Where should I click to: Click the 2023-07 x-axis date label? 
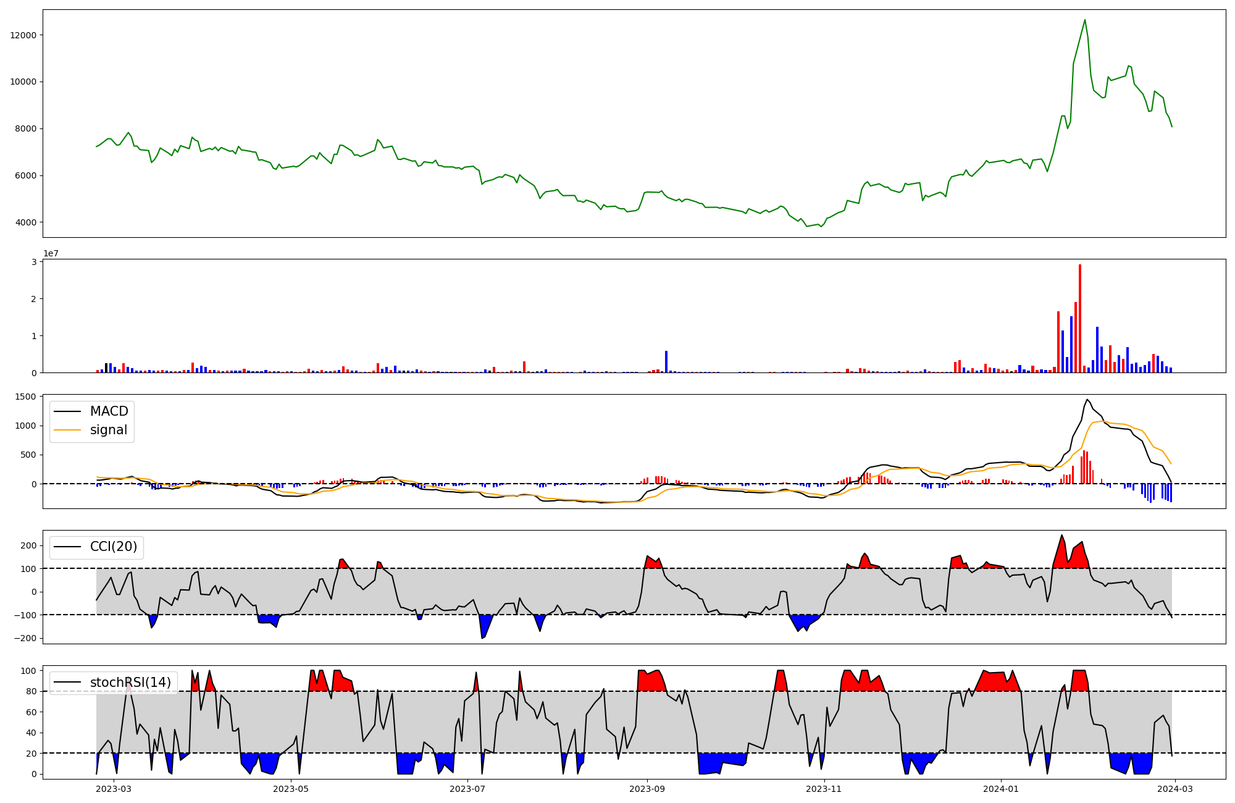point(467,789)
